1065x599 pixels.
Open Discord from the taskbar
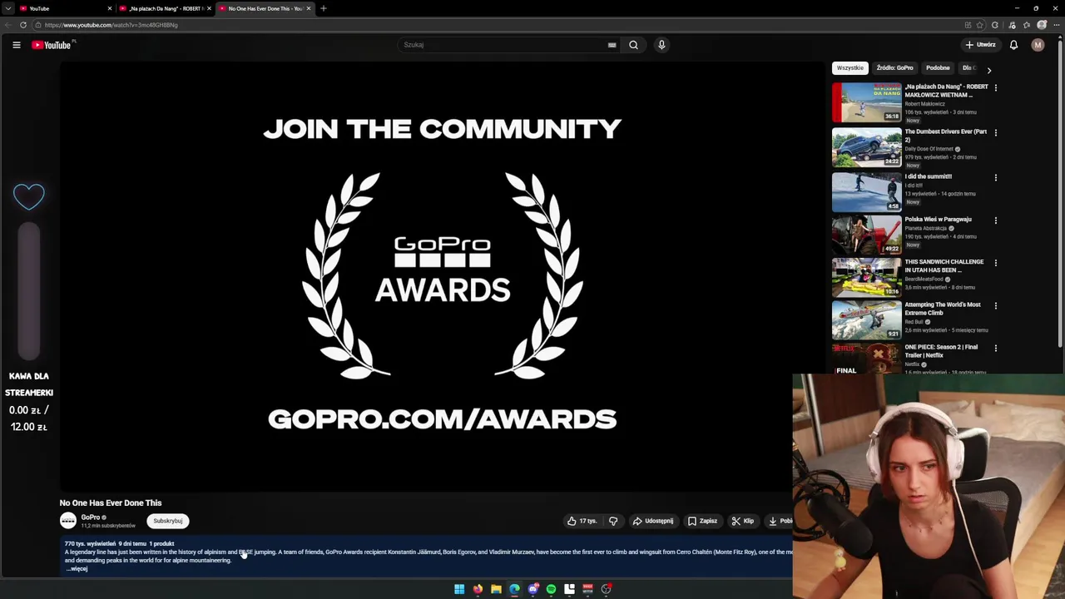[532, 589]
